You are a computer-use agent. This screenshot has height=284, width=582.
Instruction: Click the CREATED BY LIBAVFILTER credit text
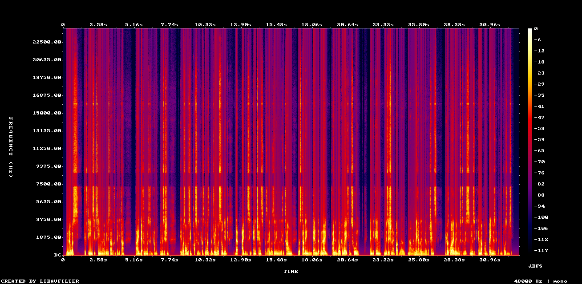point(39,280)
